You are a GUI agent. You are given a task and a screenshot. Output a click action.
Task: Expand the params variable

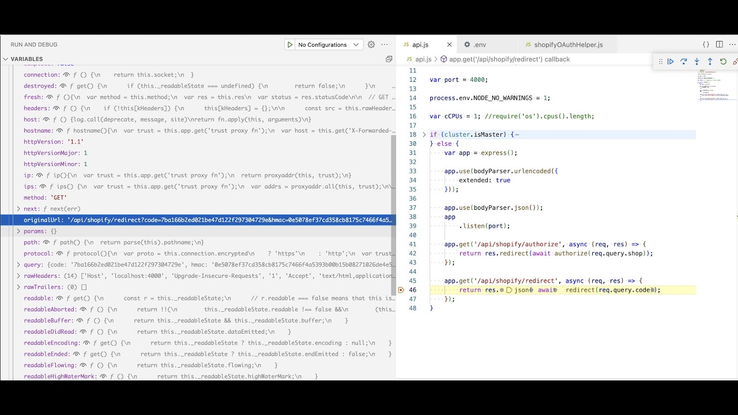pos(18,231)
